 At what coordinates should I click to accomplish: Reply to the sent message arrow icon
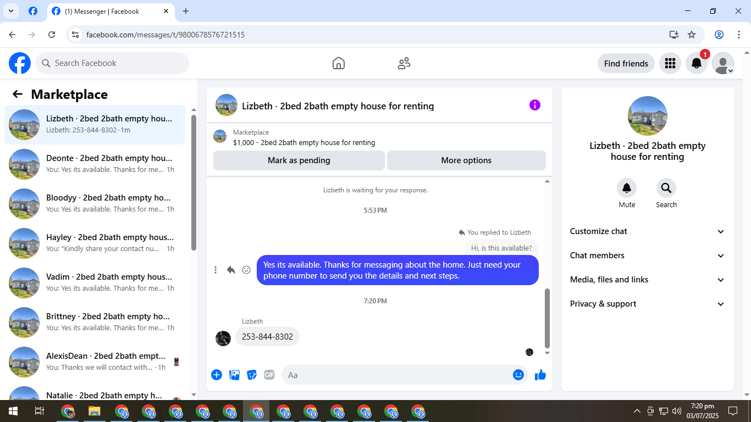click(231, 270)
